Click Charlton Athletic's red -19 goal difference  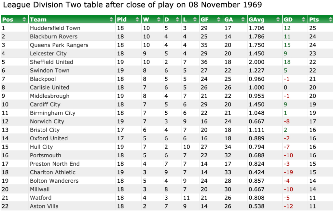(288, 172)
